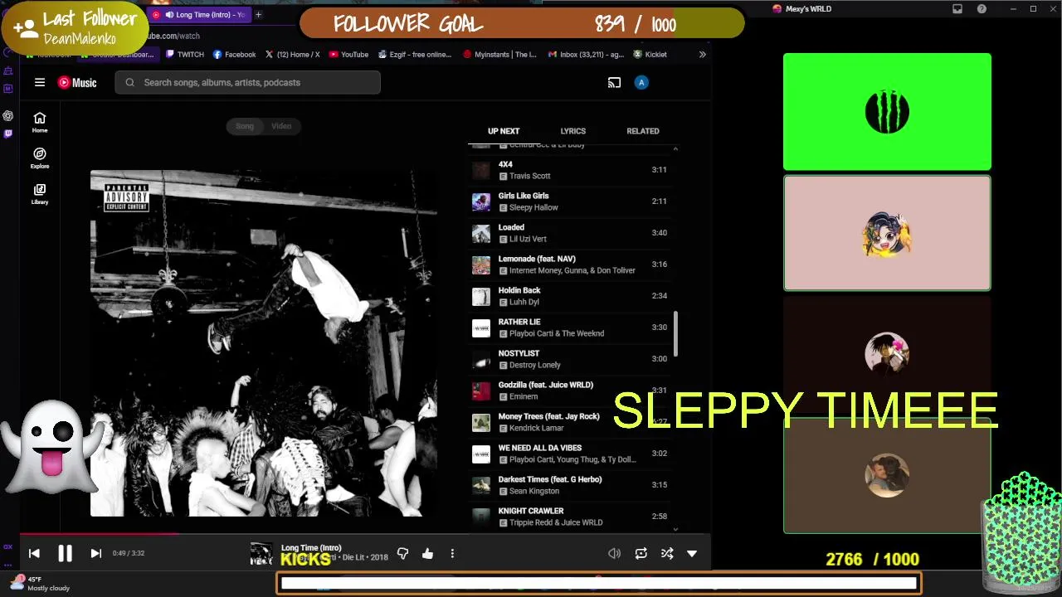Collapse the player page with down arrow

point(692,553)
